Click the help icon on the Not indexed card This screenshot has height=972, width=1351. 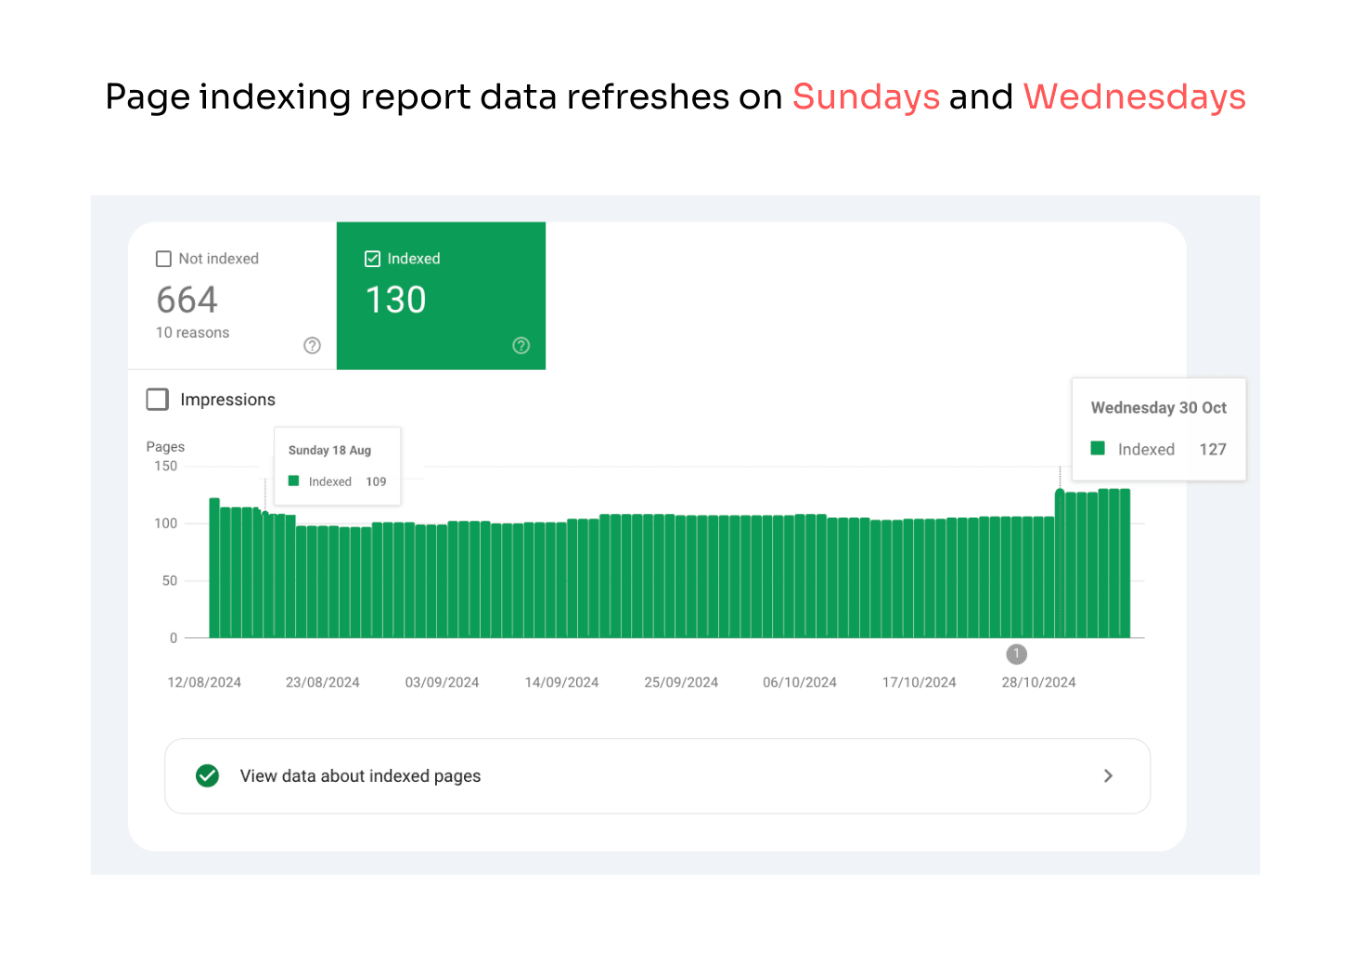coord(312,345)
